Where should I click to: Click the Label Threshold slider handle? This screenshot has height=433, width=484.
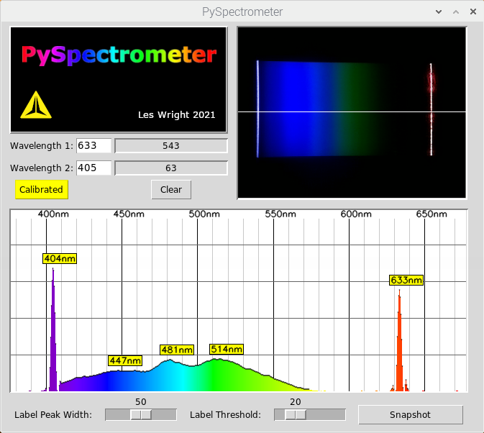[296, 414]
